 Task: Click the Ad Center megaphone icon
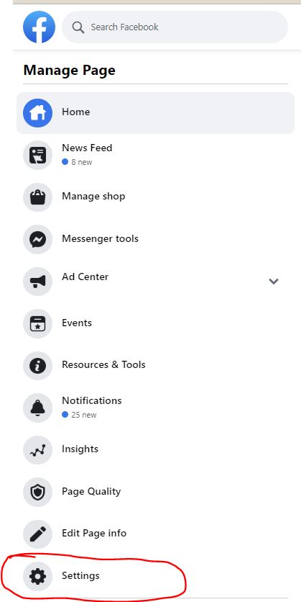click(x=37, y=282)
